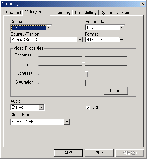The width and height of the screenshot is (147, 159).
Task: Click the 확인 (OK) button
Action: (x=68, y=153)
